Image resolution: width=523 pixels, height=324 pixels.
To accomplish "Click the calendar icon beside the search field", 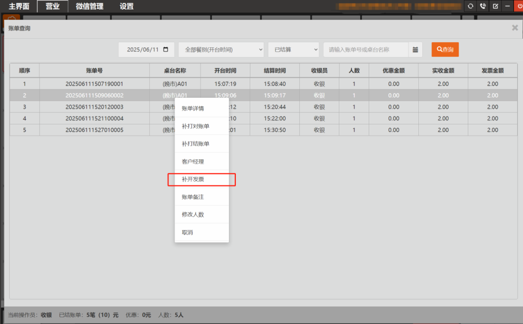I will click(415, 49).
